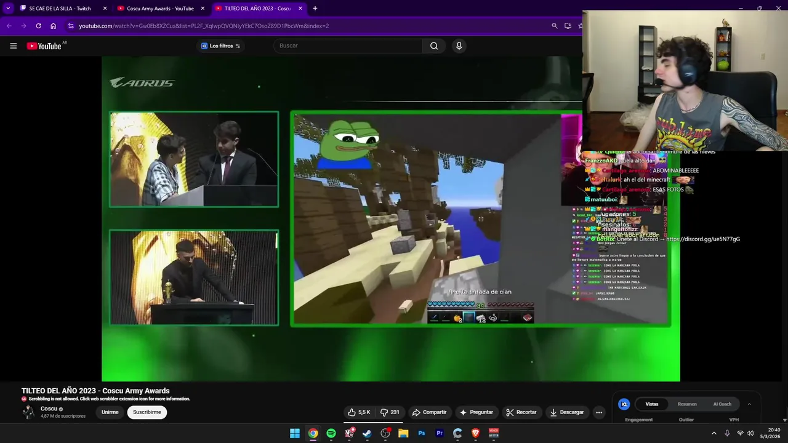The image size is (788, 443).
Task: View site information icon in address bar
Action: click(71, 26)
